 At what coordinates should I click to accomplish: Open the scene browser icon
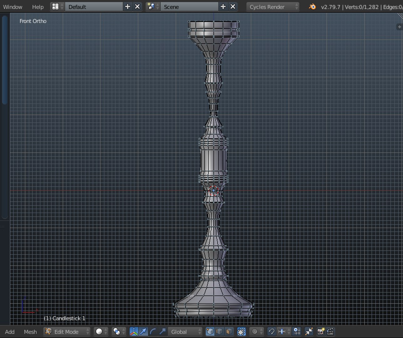click(x=153, y=7)
